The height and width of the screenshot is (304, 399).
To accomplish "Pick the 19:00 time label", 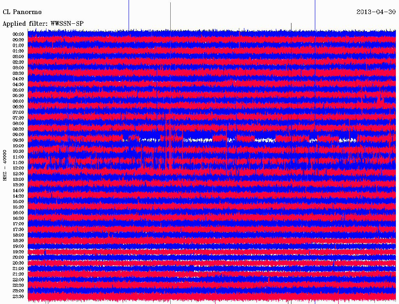I will pos(18,246).
